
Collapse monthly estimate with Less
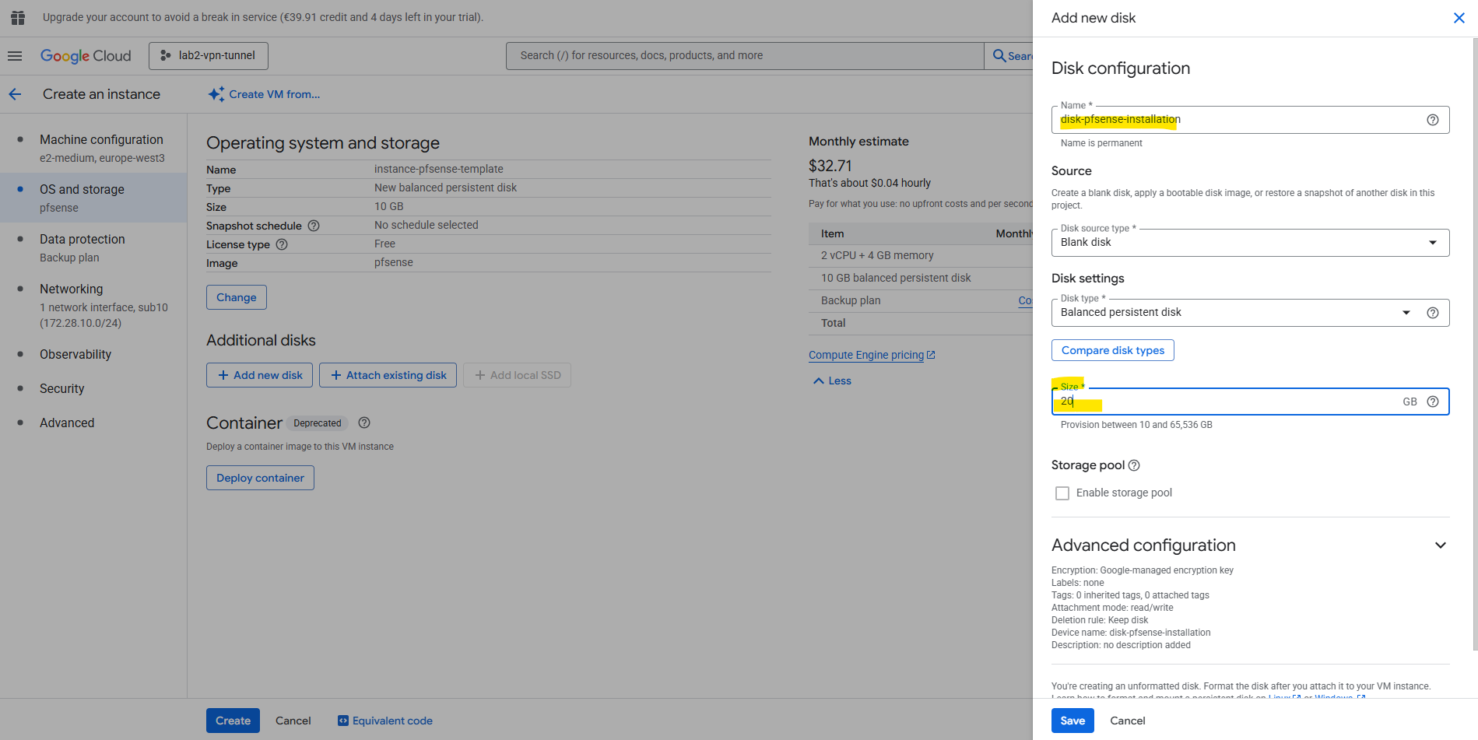tap(833, 381)
